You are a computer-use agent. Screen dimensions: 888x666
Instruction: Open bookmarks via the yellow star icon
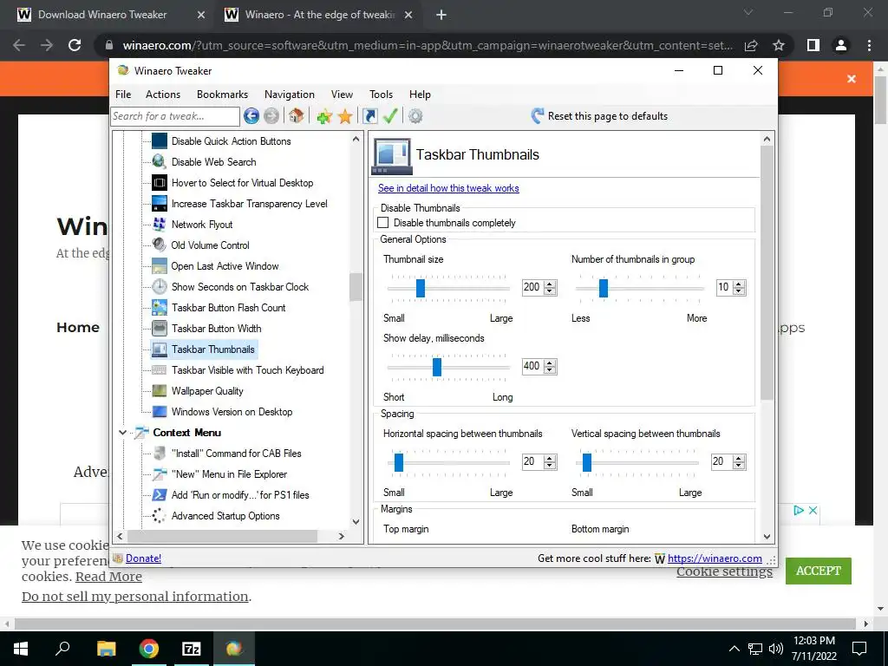[x=345, y=116]
